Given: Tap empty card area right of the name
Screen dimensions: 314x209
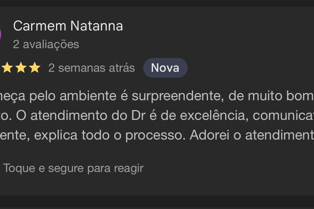Looking at the screenshot, I should [x=218, y=26].
